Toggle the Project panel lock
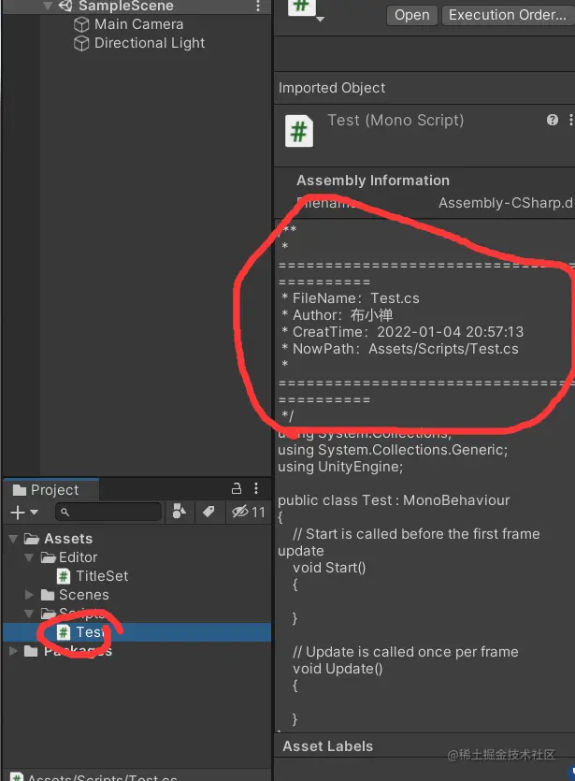The width and height of the screenshot is (575, 781). (237, 488)
